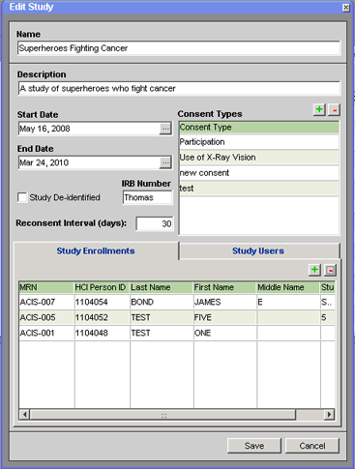This screenshot has width=355, height=469.
Task: Click the FIVE first name cell
Action: tap(225, 317)
